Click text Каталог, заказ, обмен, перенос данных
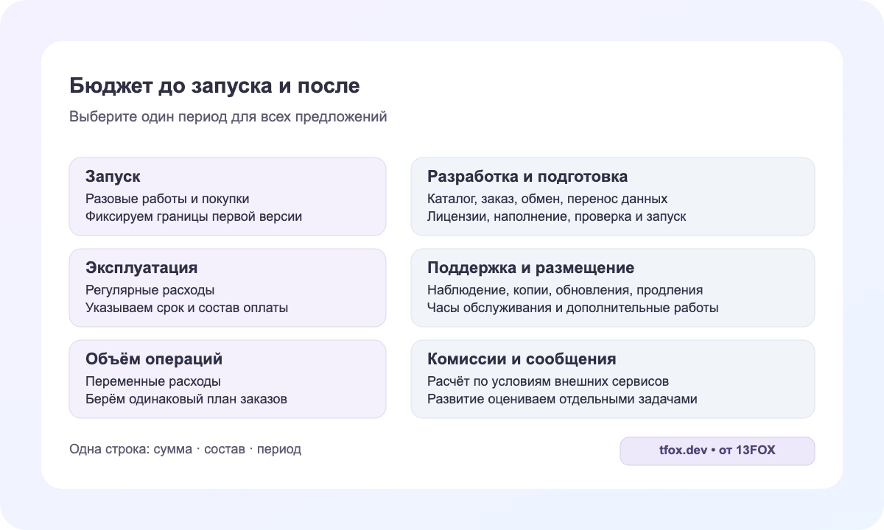Image resolution: width=884 pixels, height=530 pixels. tap(547, 199)
